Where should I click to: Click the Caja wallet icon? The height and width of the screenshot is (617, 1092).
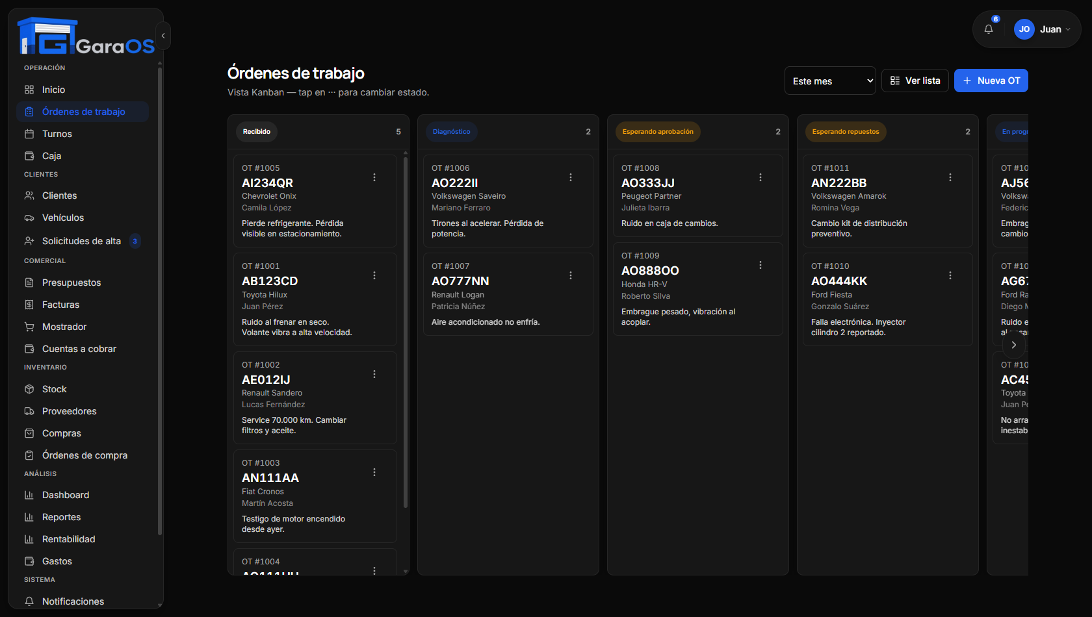click(29, 156)
